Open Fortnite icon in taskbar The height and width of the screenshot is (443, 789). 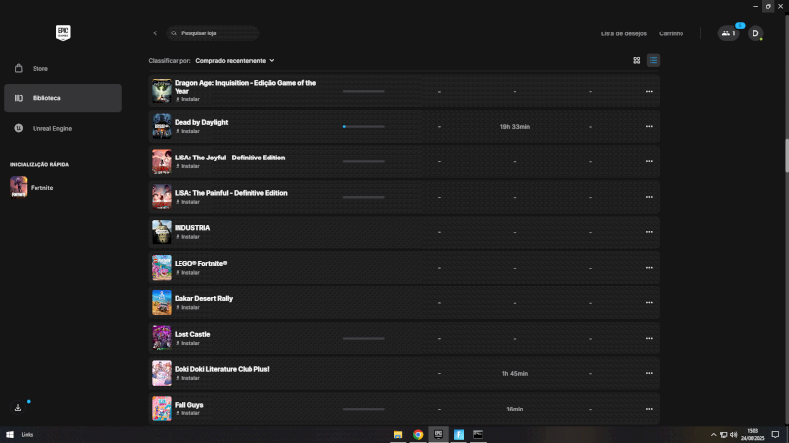459,435
